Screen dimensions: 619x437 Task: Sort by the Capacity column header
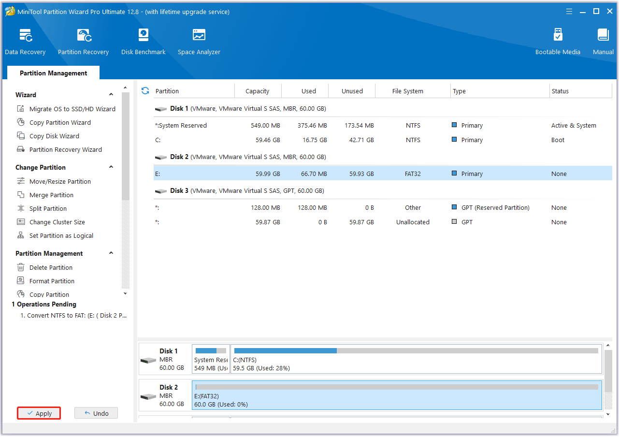258,91
